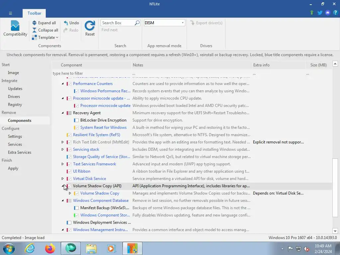The height and width of the screenshot is (255, 340).
Task: Select the Volume Shadow Copy (API) row
Action: pyautogui.click(x=192, y=186)
